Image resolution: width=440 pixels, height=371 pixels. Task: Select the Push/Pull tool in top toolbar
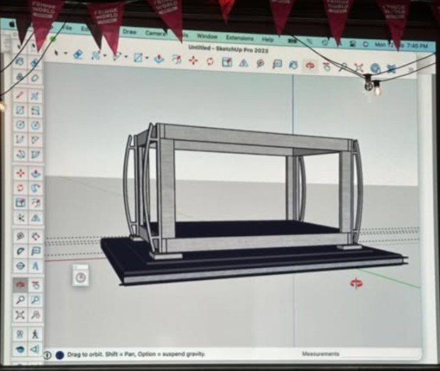click(x=160, y=59)
